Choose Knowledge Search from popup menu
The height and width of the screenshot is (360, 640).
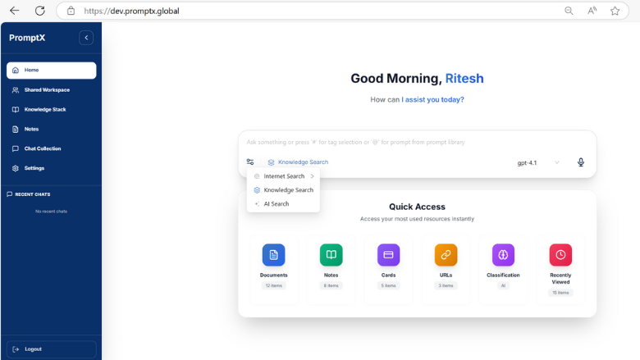(x=283, y=190)
